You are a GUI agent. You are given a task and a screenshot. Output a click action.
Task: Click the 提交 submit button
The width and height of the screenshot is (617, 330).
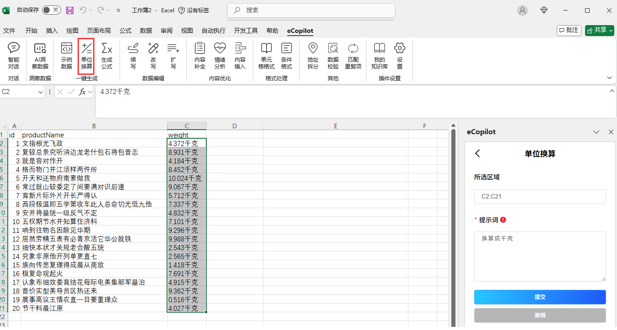point(540,297)
